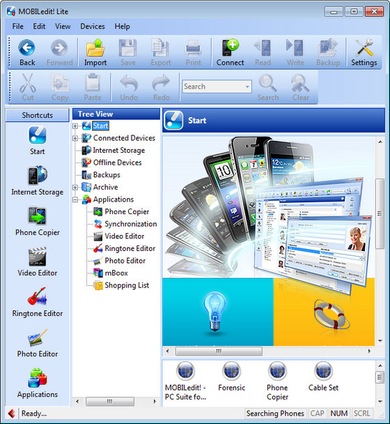The height and width of the screenshot is (424, 390).
Task: Click the red arrow status bar icon
Action: (11, 414)
